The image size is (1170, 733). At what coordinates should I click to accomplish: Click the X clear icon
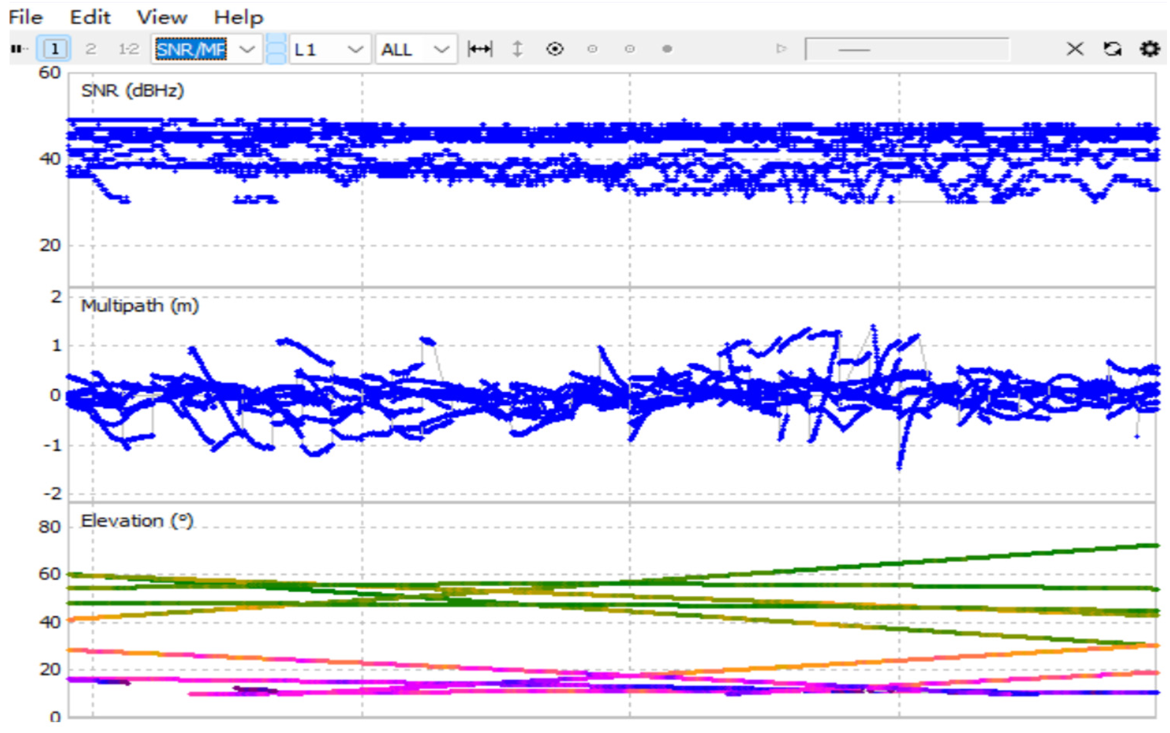pos(1075,49)
